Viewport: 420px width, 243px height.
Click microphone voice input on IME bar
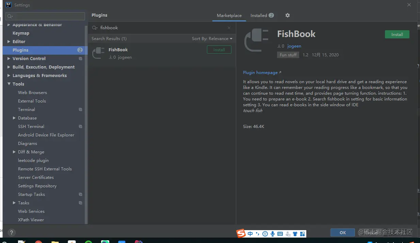click(273, 233)
